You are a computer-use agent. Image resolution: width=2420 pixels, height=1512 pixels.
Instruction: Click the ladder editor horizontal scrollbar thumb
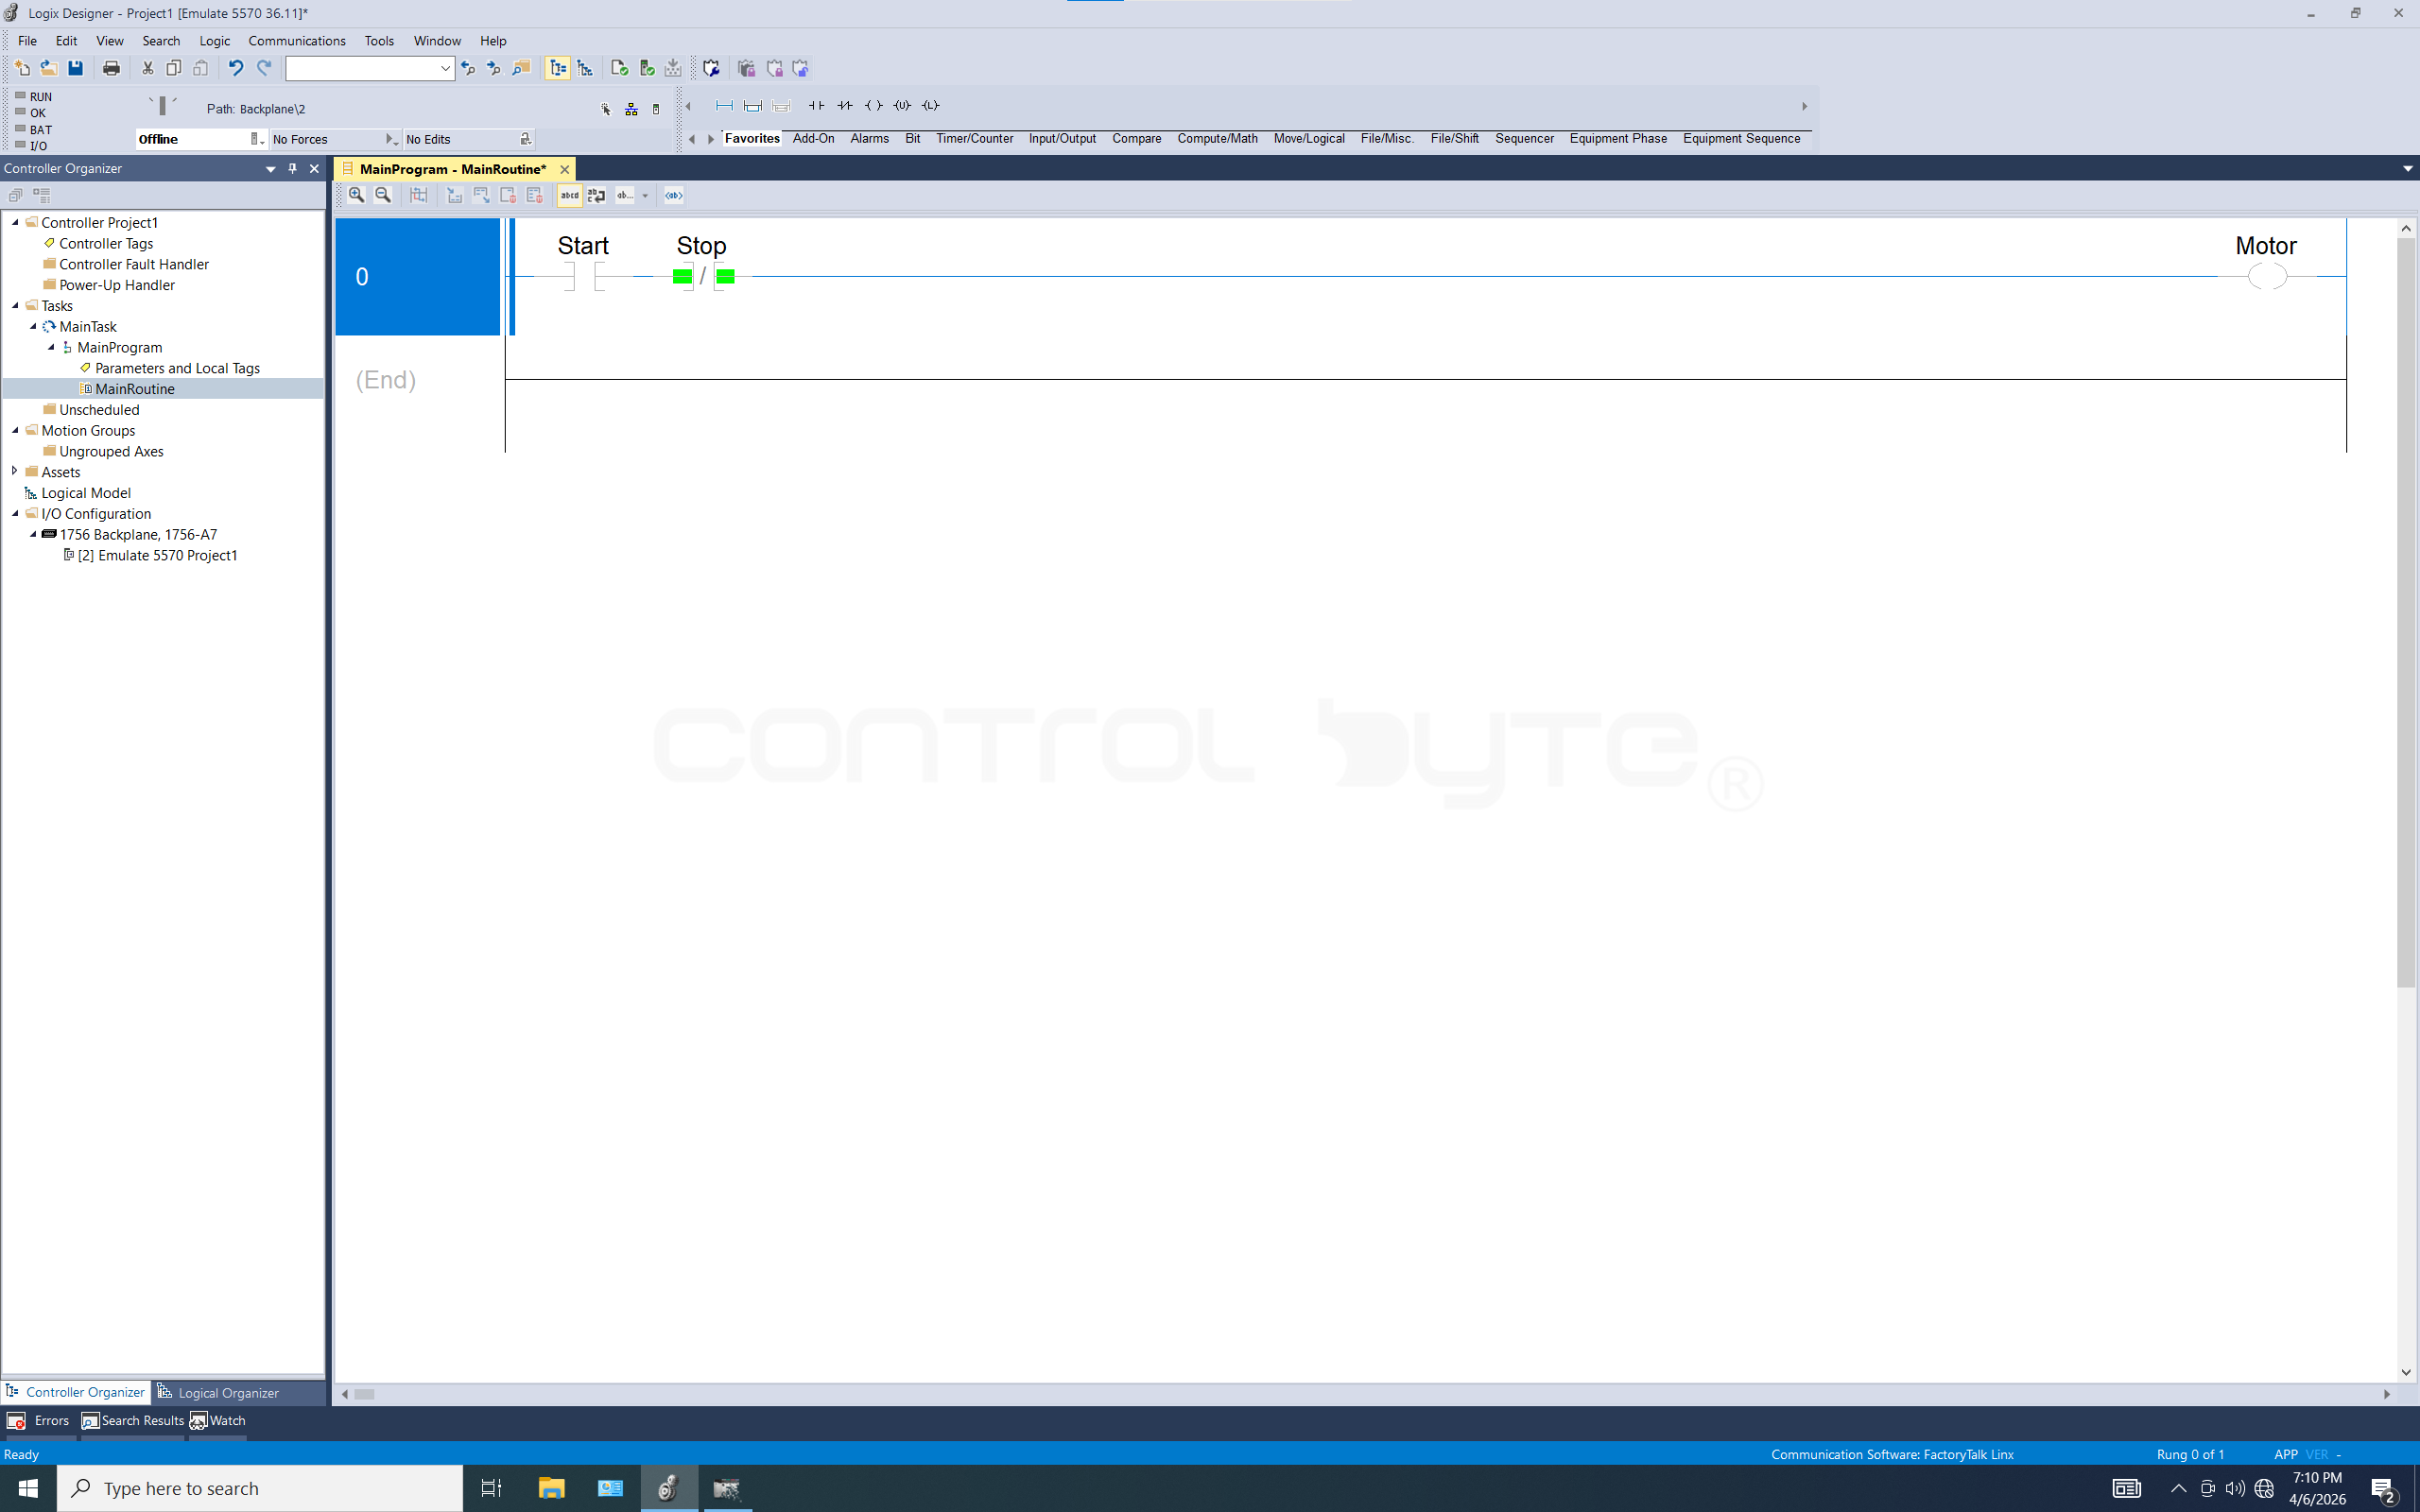(364, 1394)
